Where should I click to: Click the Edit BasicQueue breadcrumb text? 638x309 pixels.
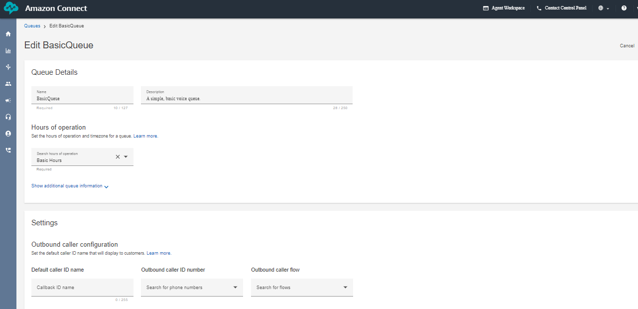(x=67, y=26)
